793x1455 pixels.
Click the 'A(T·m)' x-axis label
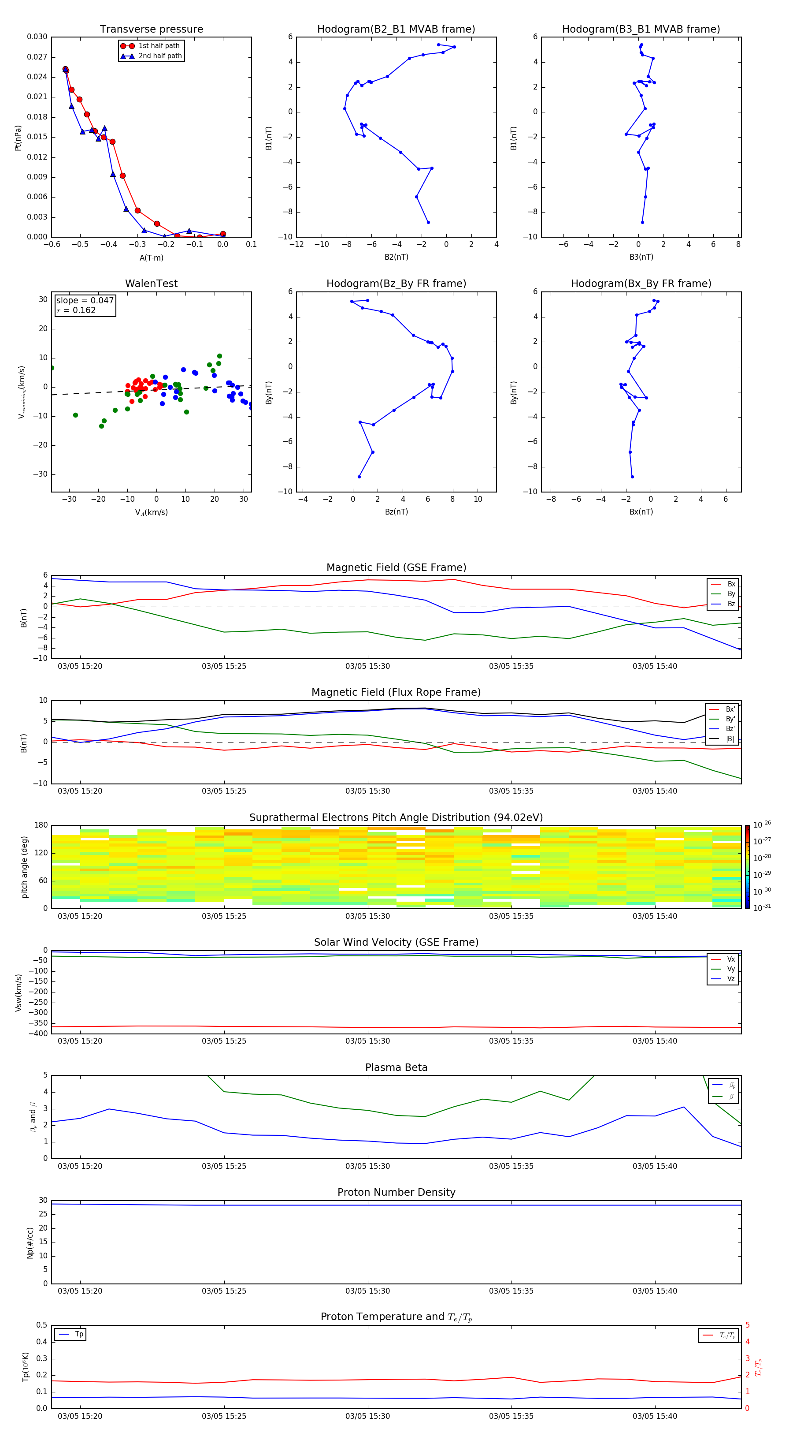(151, 258)
